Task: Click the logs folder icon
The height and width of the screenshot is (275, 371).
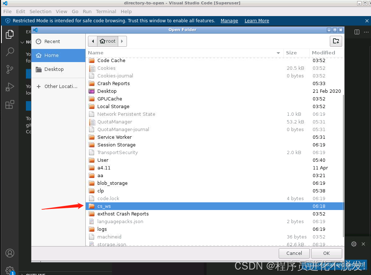Action: click(x=92, y=229)
